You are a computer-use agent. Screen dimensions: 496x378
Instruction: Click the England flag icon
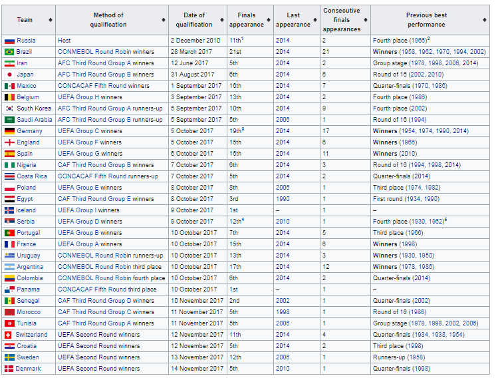pos(9,142)
